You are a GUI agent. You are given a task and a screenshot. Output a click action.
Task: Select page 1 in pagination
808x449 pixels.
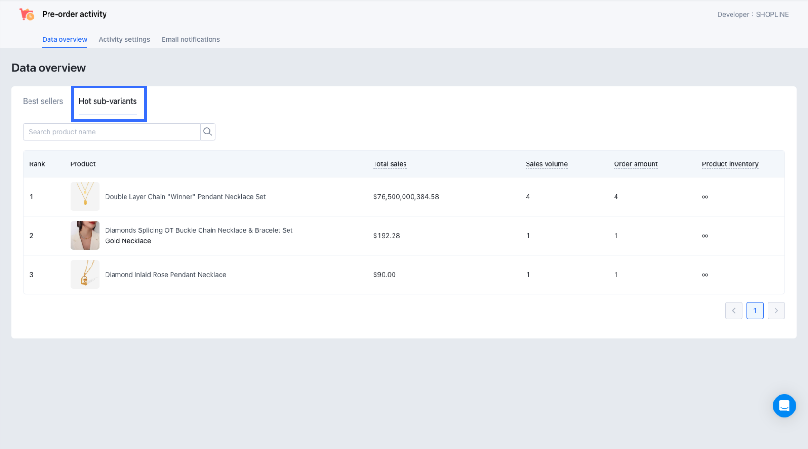tap(755, 311)
